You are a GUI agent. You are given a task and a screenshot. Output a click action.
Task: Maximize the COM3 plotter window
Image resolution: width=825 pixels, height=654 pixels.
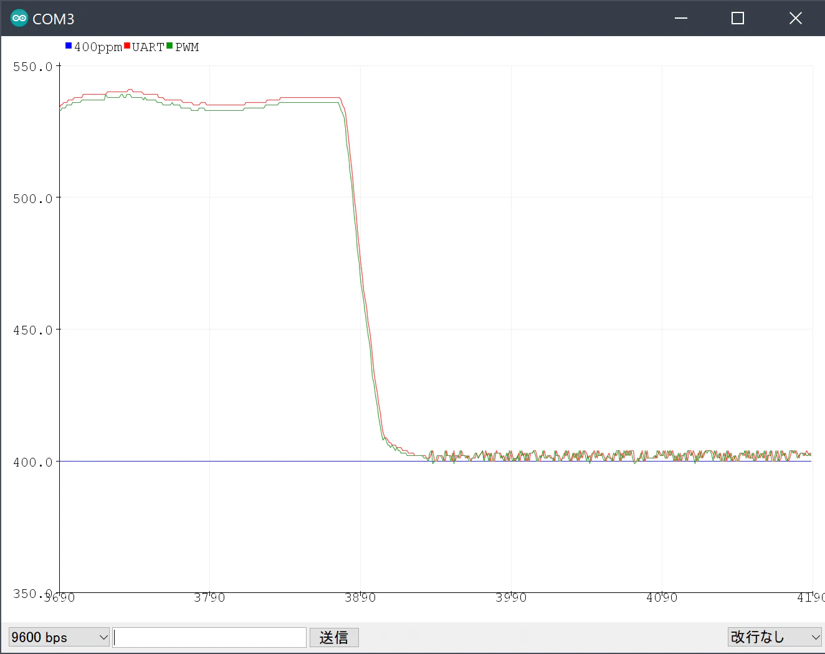738,18
